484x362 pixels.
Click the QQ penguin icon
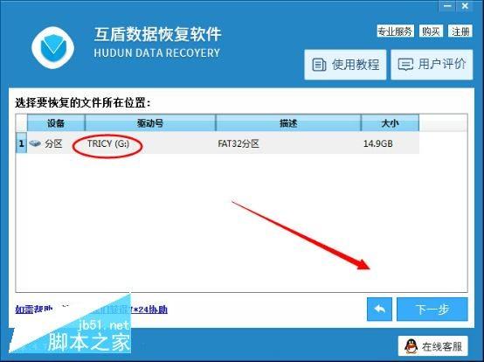411,346
